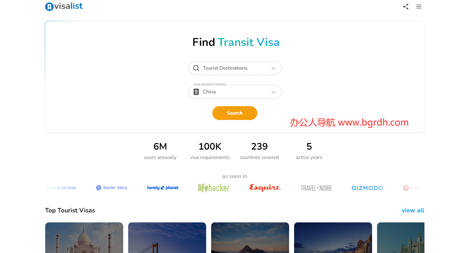Open the share icon in header
Screen dimensions: 465x253
[406, 7]
